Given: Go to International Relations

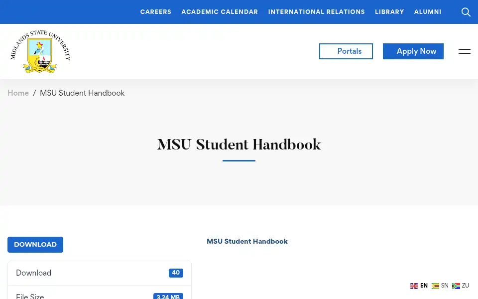Looking at the screenshot, I should tap(316, 12).
